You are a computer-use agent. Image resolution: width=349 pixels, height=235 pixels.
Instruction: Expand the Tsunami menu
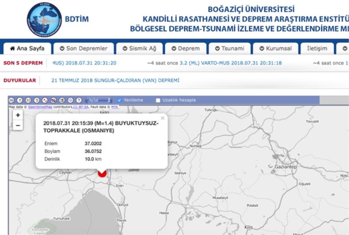click(230, 48)
